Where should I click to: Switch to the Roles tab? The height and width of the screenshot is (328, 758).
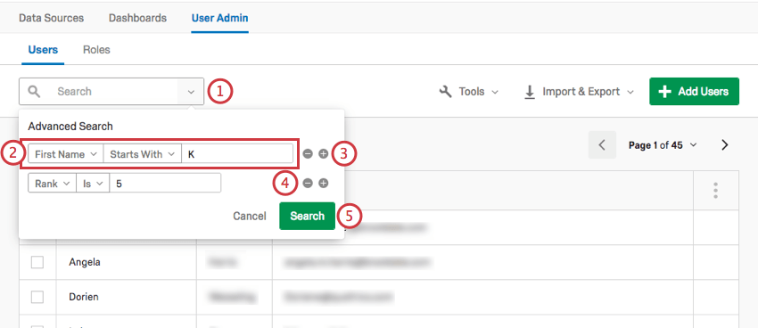click(x=96, y=50)
